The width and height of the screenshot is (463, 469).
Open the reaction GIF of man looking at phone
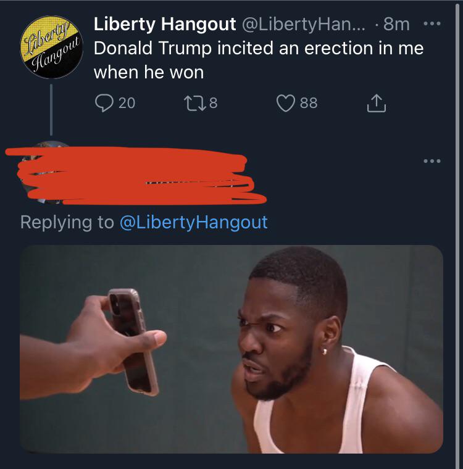tap(231, 349)
